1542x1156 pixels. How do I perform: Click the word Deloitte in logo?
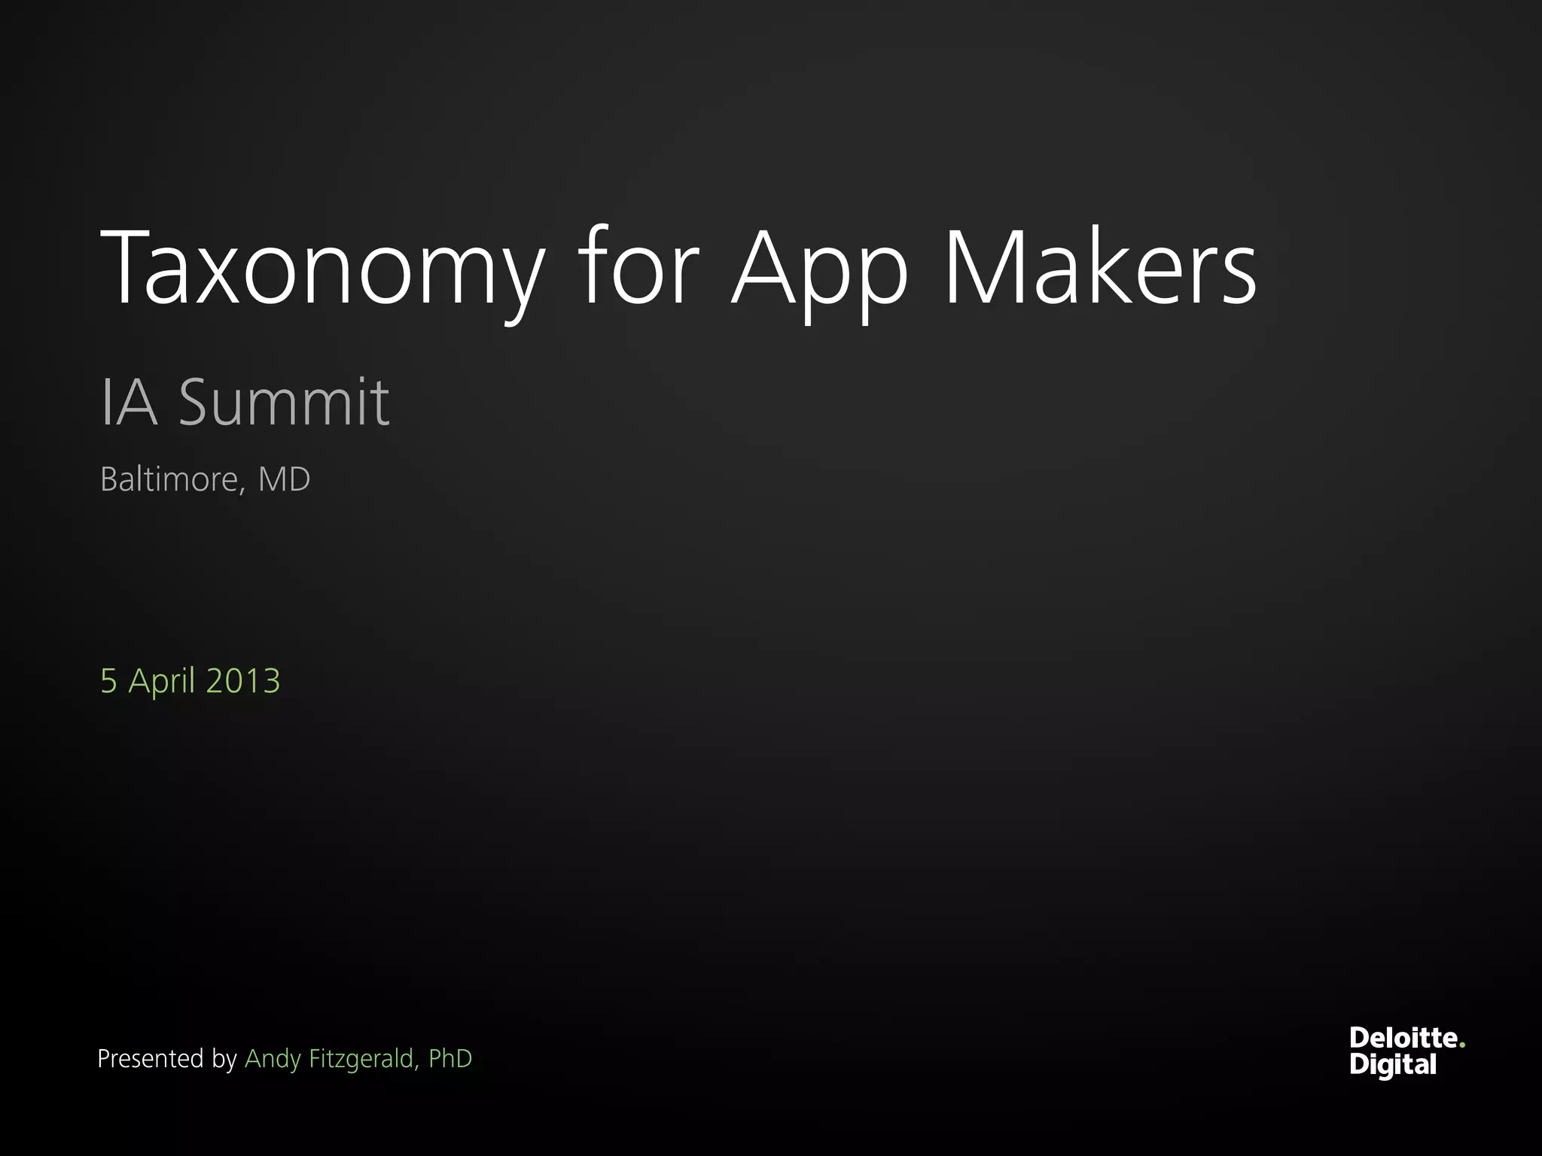(1403, 1038)
